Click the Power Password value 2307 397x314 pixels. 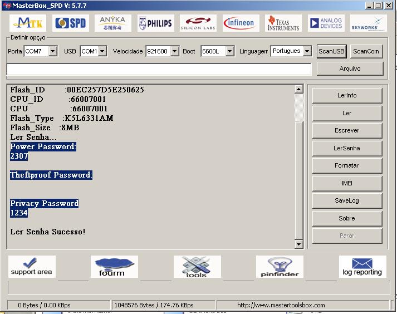[x=19, y=156]
